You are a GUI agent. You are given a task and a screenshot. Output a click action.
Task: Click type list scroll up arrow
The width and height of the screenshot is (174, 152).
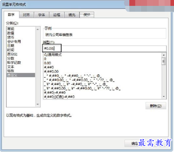(x=164, y=55)
